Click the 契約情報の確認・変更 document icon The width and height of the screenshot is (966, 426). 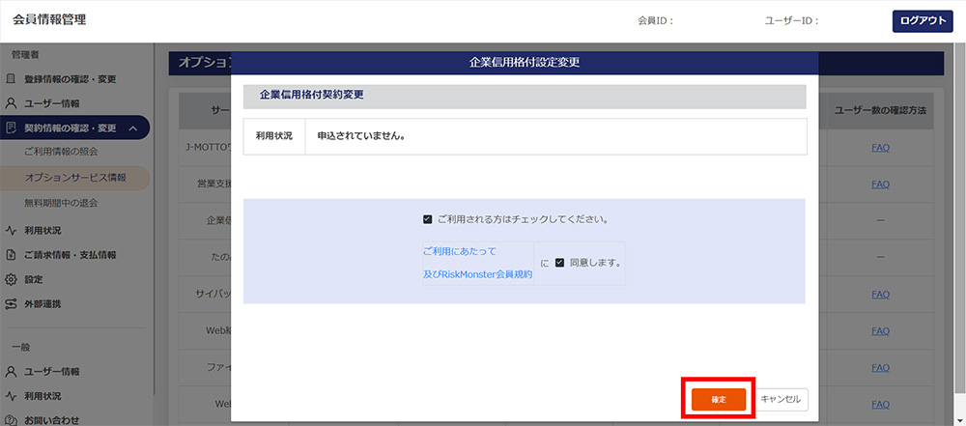pyautogui.click(x=11, y=128)
